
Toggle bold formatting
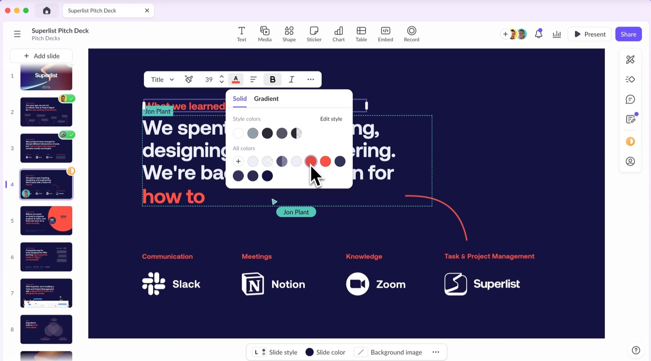pos(273,79)
